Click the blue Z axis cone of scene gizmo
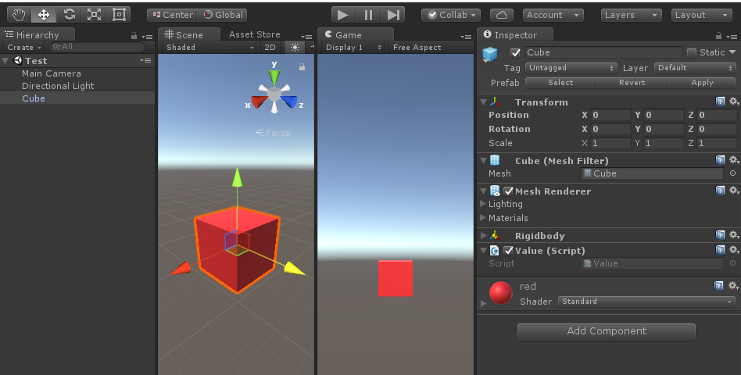The height and width of the screenshot is (375, 741). pyautogui.click(x=289, y=102)
